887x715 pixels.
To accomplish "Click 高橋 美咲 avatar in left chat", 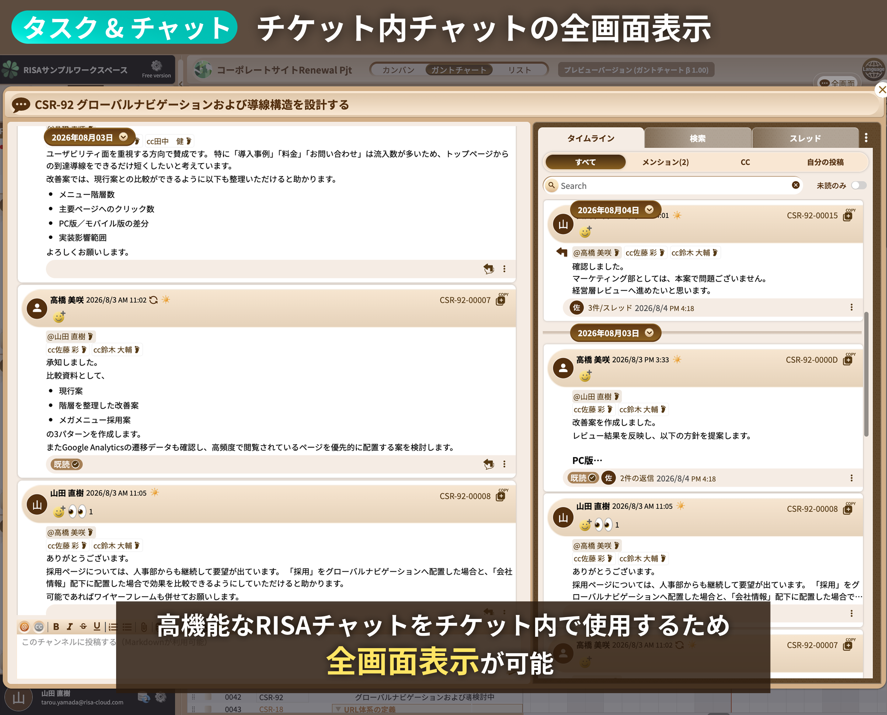I will (37, 308).
